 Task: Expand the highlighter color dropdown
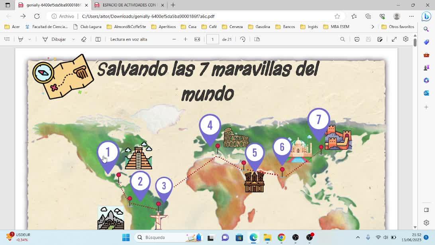[30, 40]
